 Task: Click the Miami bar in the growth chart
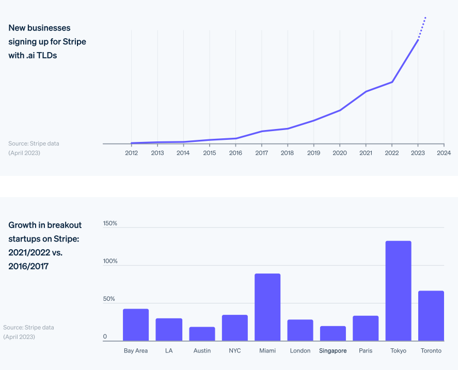[267, 307]
